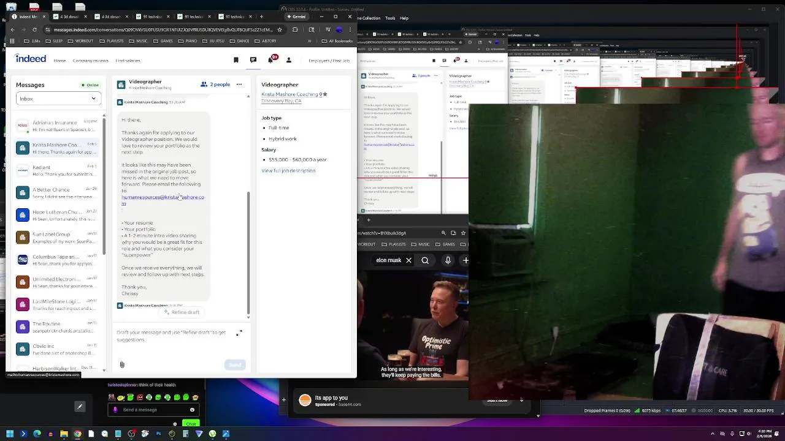Screen dimensions: 785x441
Task: Reload the Indeed messages page
Action: (34, 29)
